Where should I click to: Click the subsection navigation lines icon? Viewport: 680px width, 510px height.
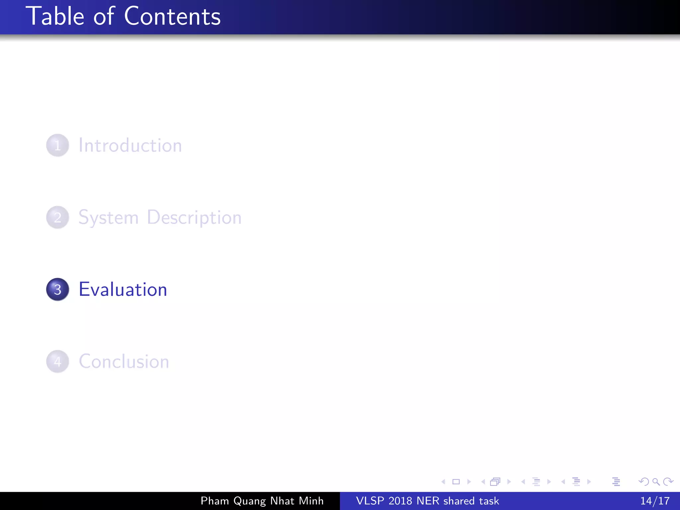[536, 482]
